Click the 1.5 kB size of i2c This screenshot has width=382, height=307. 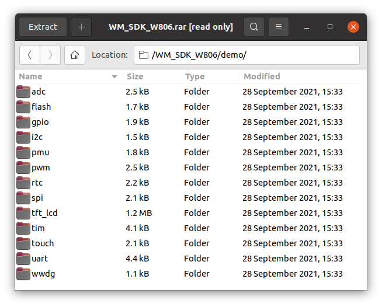137,137
